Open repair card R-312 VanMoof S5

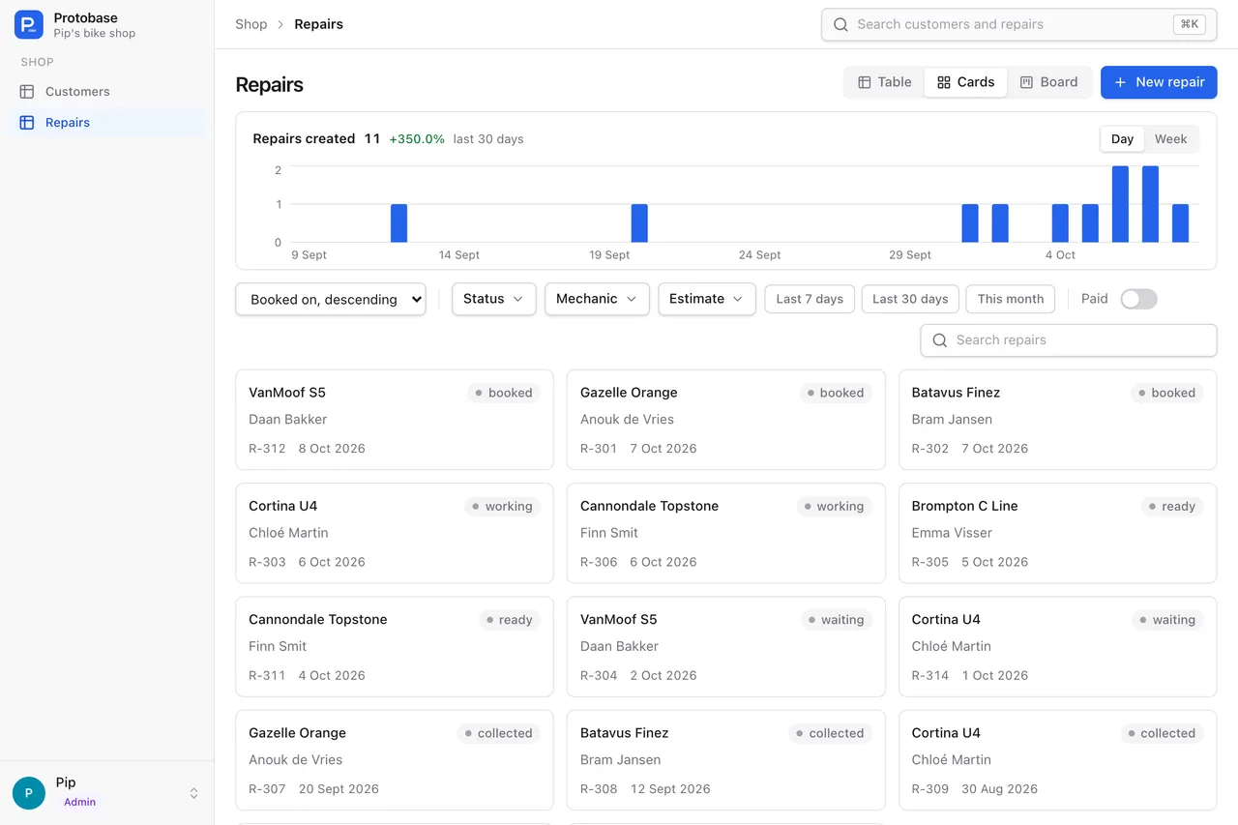pos(395,420)
